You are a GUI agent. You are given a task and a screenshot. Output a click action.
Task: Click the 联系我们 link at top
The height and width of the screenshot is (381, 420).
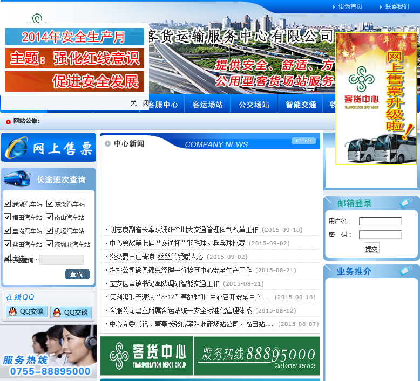coord(397,6)
